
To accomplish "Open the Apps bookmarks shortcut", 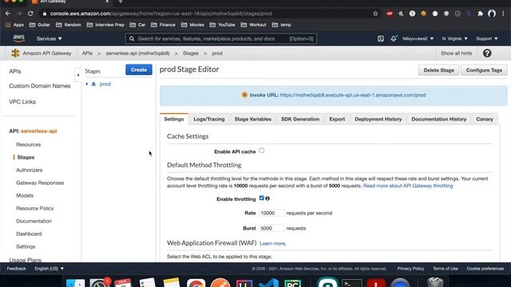I will coord(15,25).
